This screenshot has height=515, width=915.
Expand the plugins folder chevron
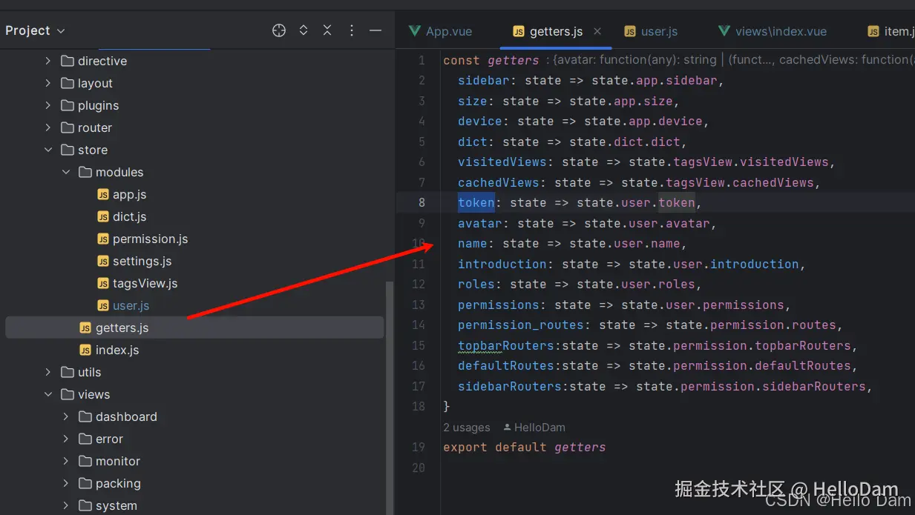click(48, 105)
